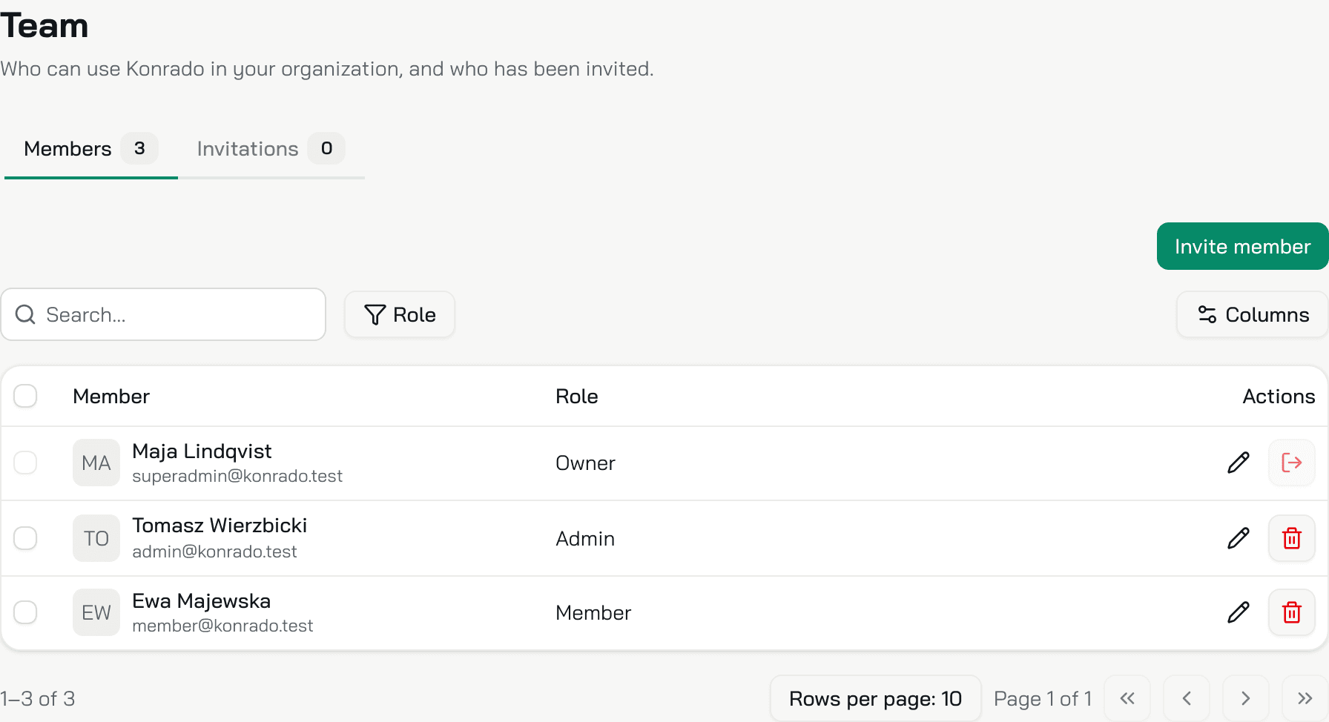Select the Tomasz Wierzbicki row checkbox

coord(25,538)
